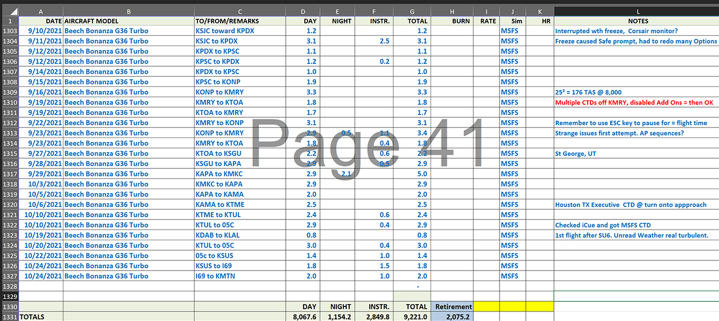Screen dimensions: 719x321
Task: Select cell 'I69 to KMTN'
Action: [240, 276]
